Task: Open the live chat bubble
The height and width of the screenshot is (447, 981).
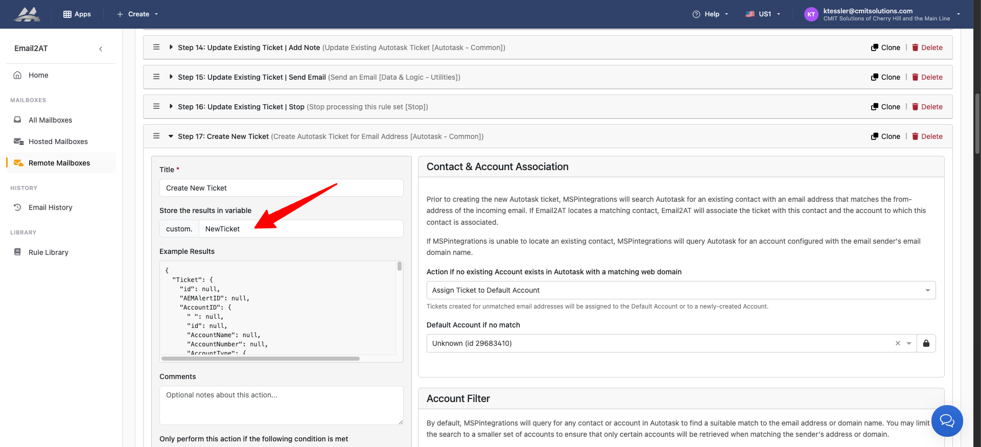Action: click(947, 421)
